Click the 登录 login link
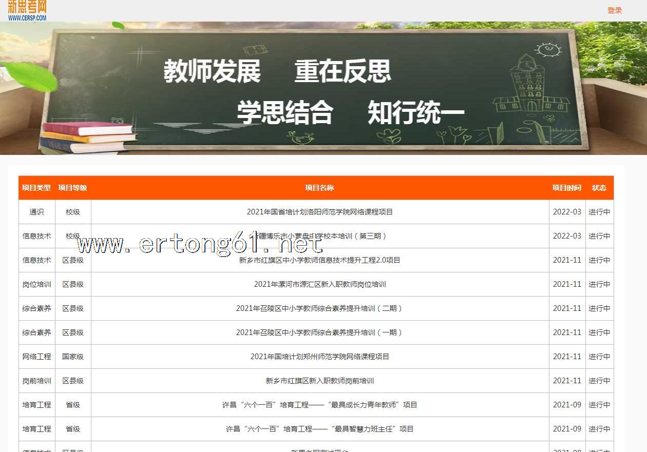Image resolution: width=647 pixels, height=452 pixels. coord(614,10)
